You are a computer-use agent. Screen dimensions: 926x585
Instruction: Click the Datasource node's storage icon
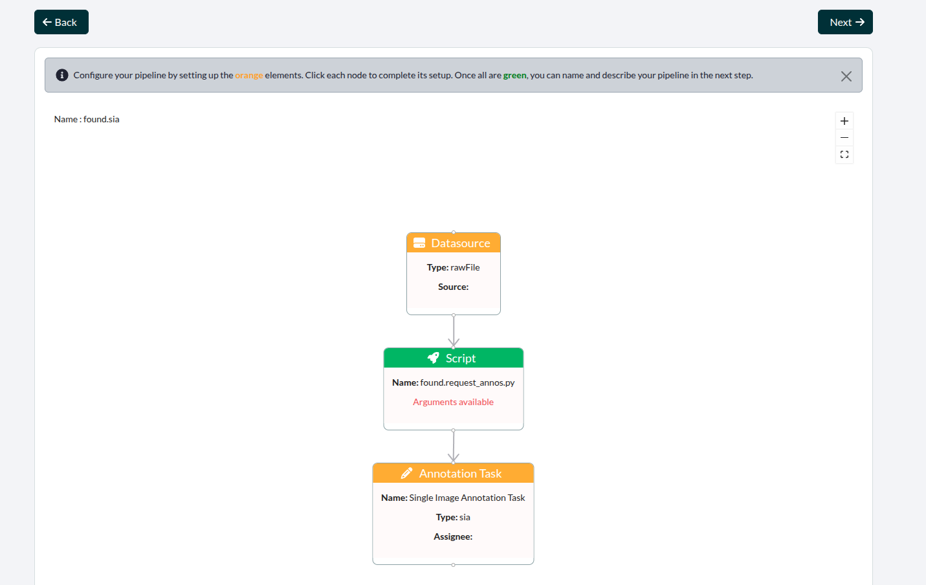click(x=419, y=243)
